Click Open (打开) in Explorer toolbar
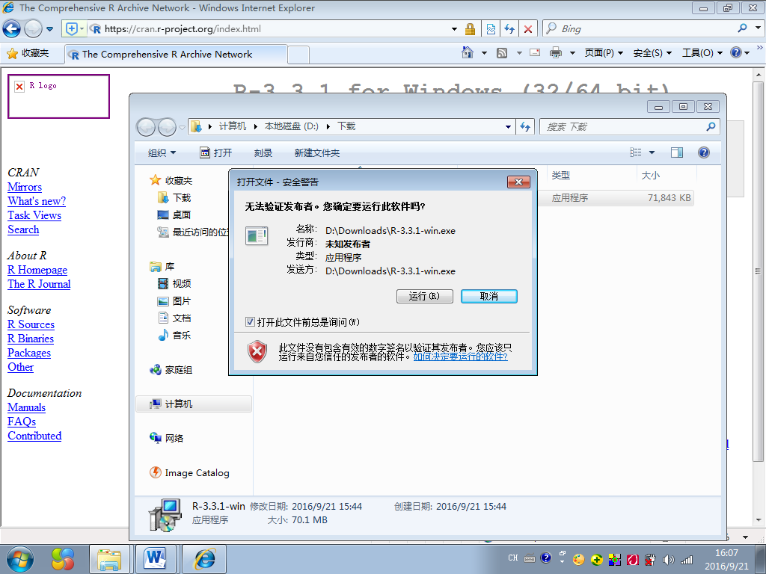 click(x=216, y=153)
